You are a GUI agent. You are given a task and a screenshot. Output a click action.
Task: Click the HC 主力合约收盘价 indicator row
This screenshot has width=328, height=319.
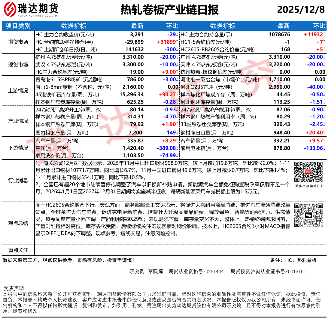coord(64,34)
